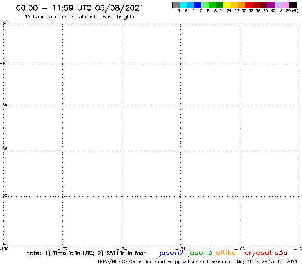Viewport: 302px width, 265px height.
Task: Select the -177 longitude axis label
Action: 62,249
